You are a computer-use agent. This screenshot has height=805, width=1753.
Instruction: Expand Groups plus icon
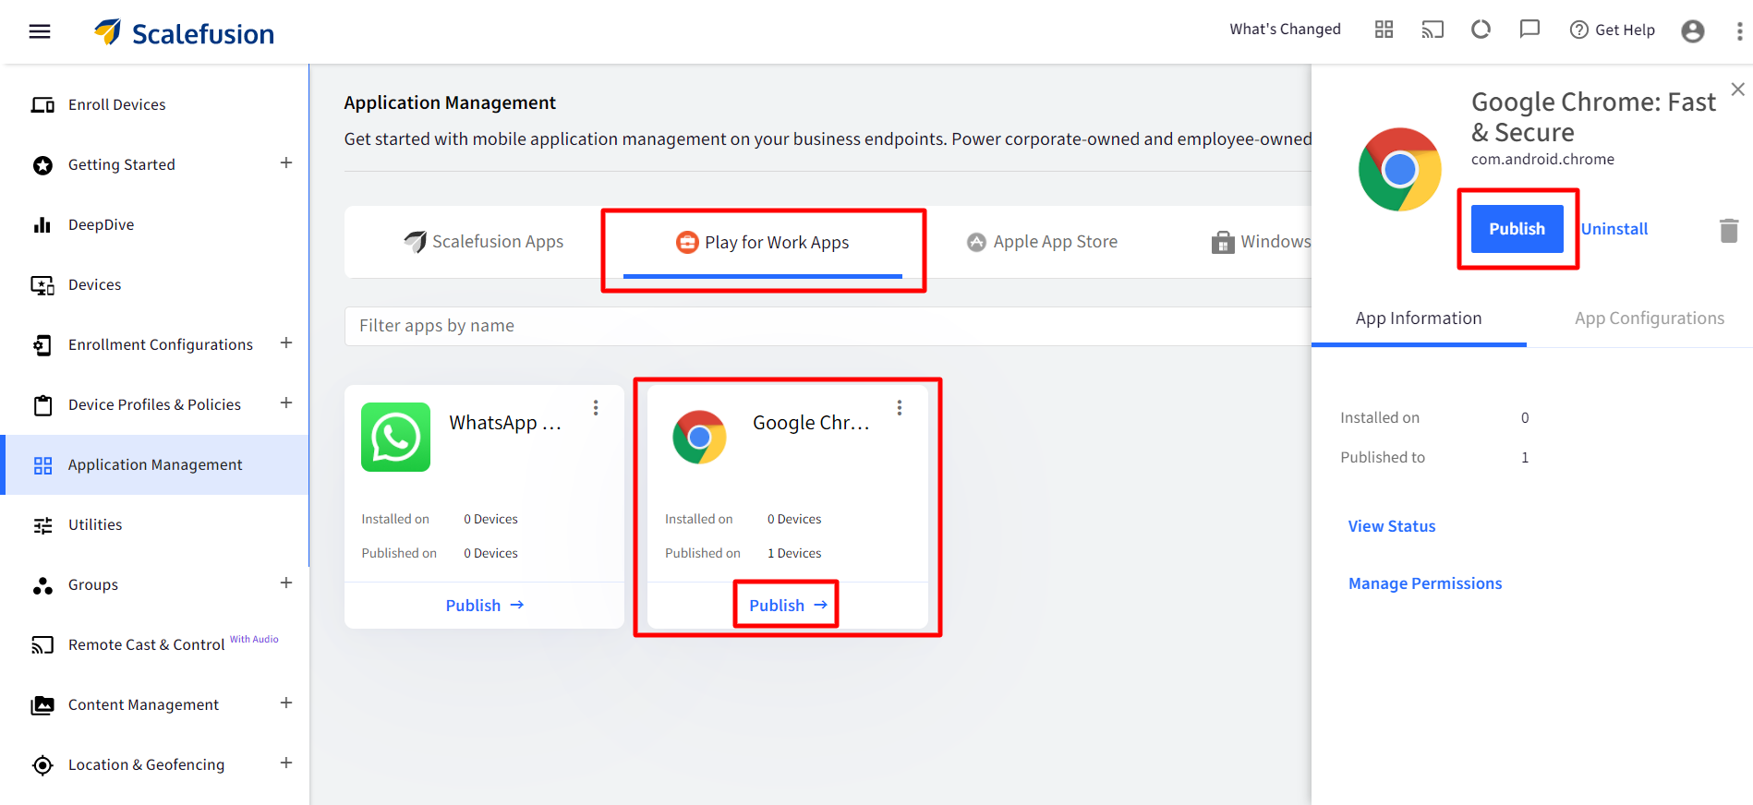point(286,583)
